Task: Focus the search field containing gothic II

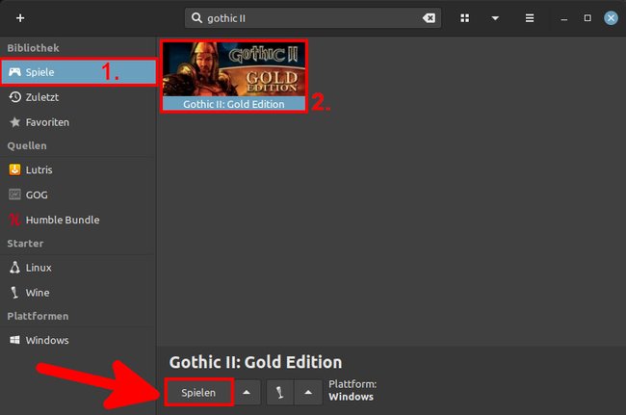Action: pyautogui.click(x=313, y=18)
